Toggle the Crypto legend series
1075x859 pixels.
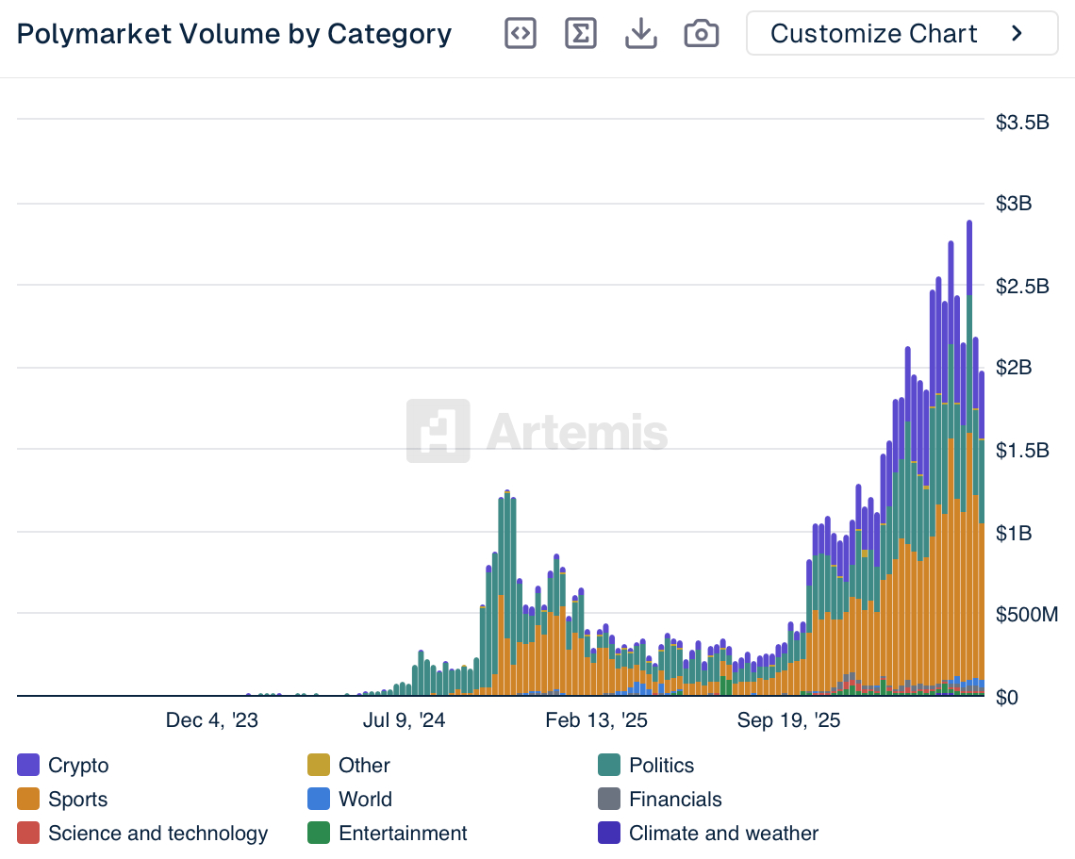[78, 766]
